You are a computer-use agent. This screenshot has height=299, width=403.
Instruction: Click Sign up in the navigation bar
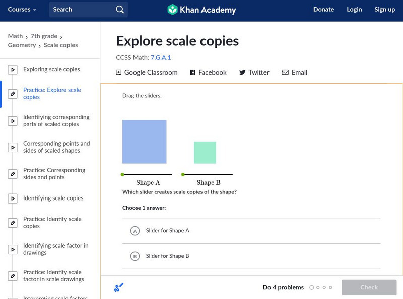(x=384, y=9)
